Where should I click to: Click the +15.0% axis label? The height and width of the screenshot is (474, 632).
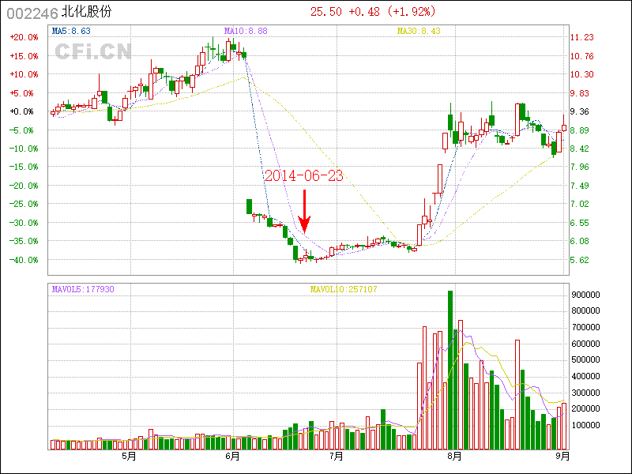(24, 56)
